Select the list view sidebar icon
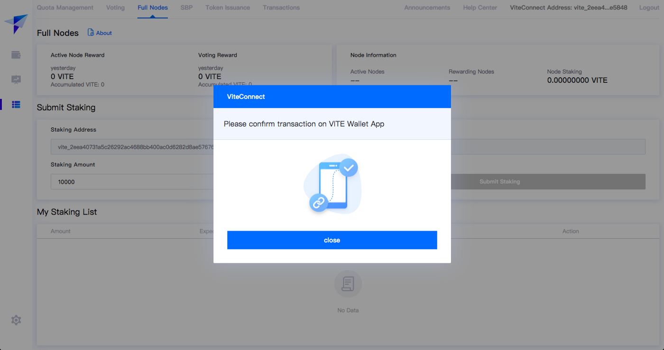This screenshot has width=664, height=350. (16, 105)
